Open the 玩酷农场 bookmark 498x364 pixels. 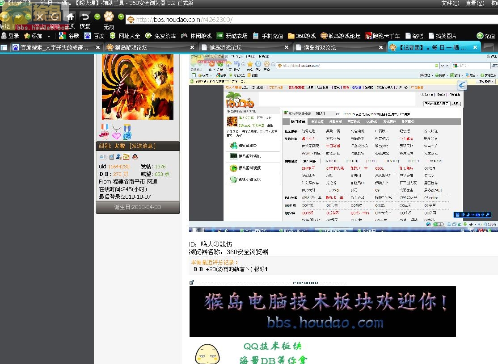coord(232,36)
